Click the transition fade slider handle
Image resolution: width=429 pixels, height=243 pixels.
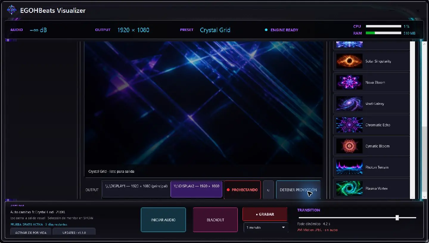tap(397, 218)
